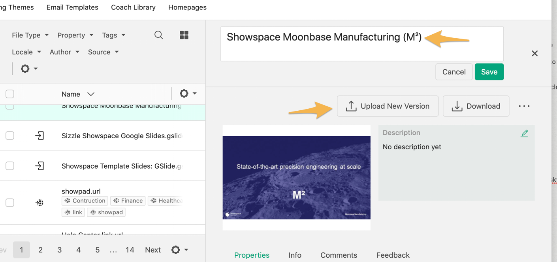
Task: Go to page 3
Action: [x=59, y=250]
